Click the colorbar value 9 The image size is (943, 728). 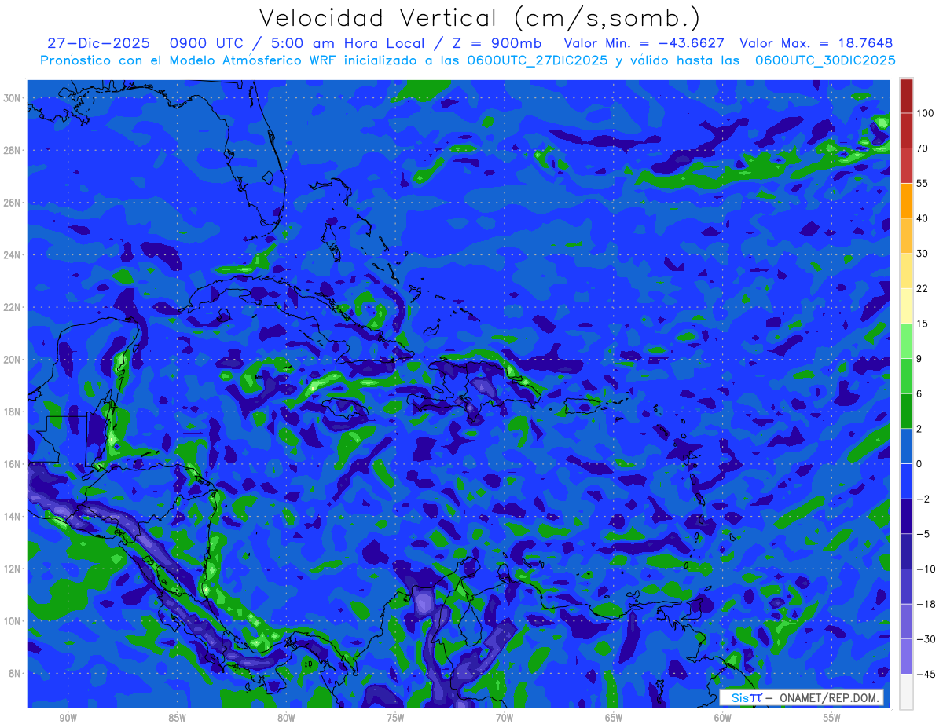919,358
